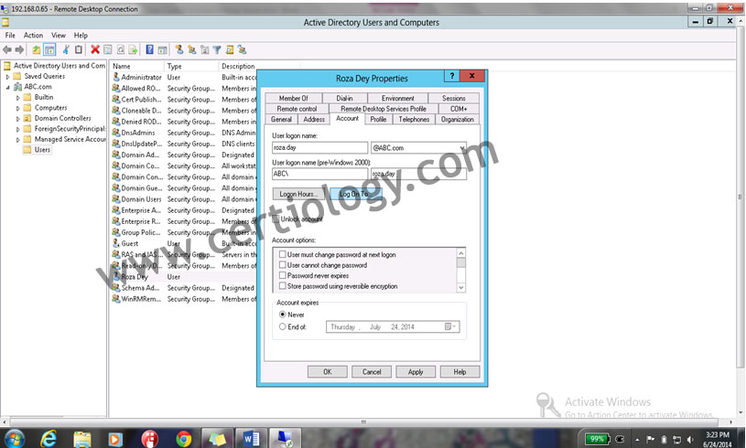The width and height of the screenshot is (746, 448).
Task: Go up one level using the folder-up icon
Action: pyautogui.click(x=37, y=49)
